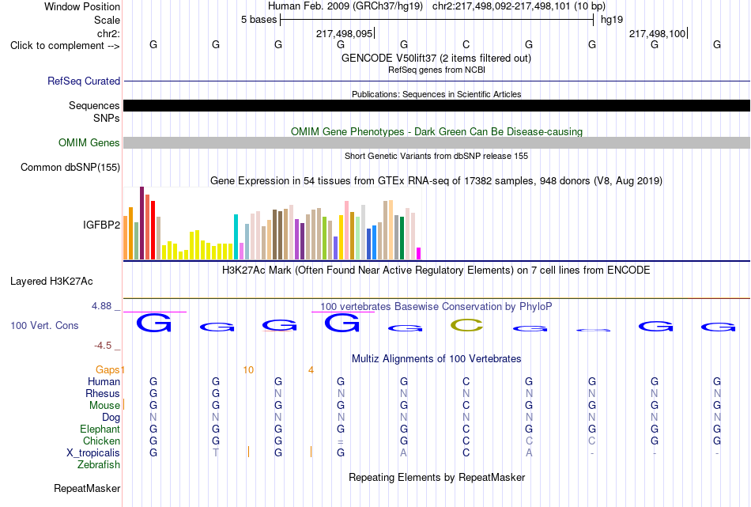This screenshot has width=751, height=507.
Task: Open the IGFBP2 gene expression label
Action: tap(101, 225)
